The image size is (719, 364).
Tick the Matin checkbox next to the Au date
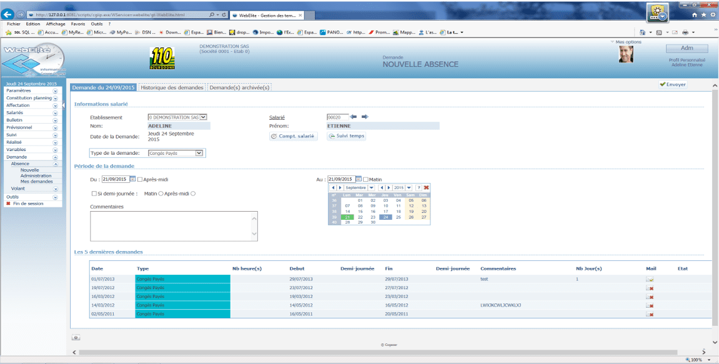click(366, 179)
